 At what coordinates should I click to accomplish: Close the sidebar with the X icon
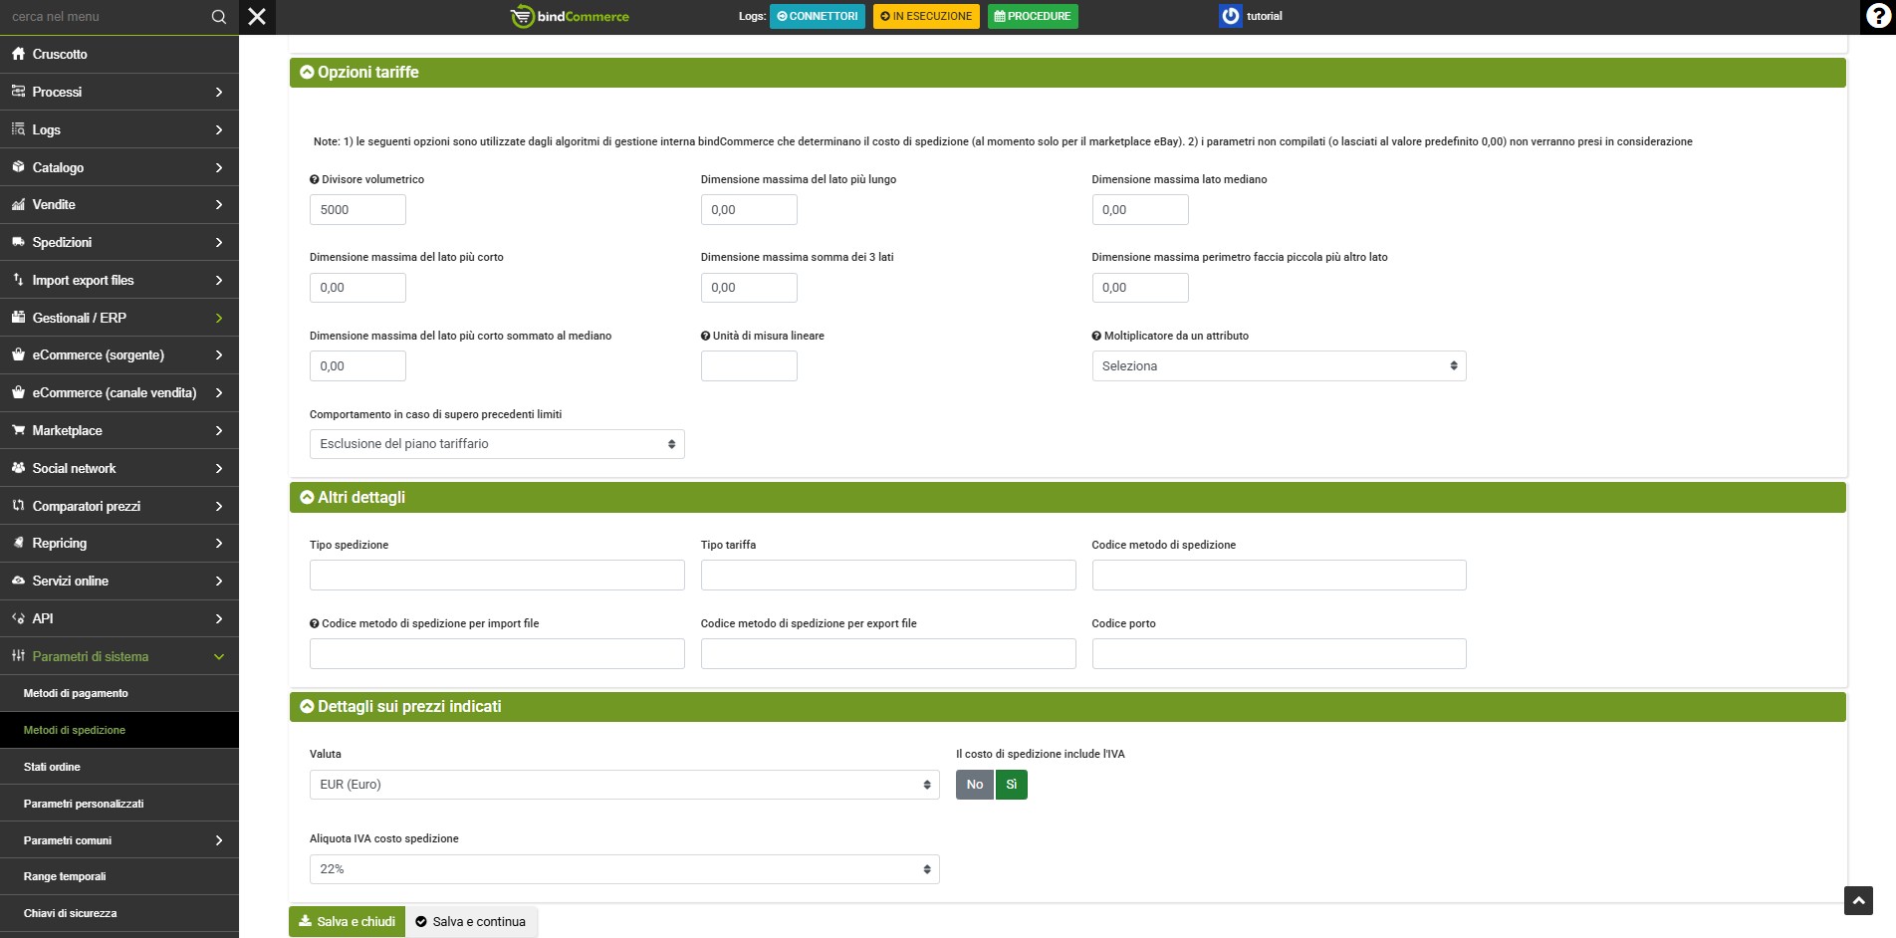click(x=257, y=17)
